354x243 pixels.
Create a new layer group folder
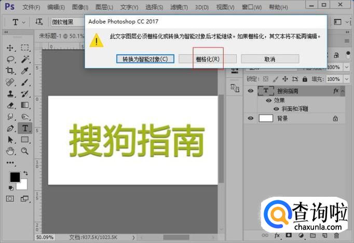coord(312,236)
